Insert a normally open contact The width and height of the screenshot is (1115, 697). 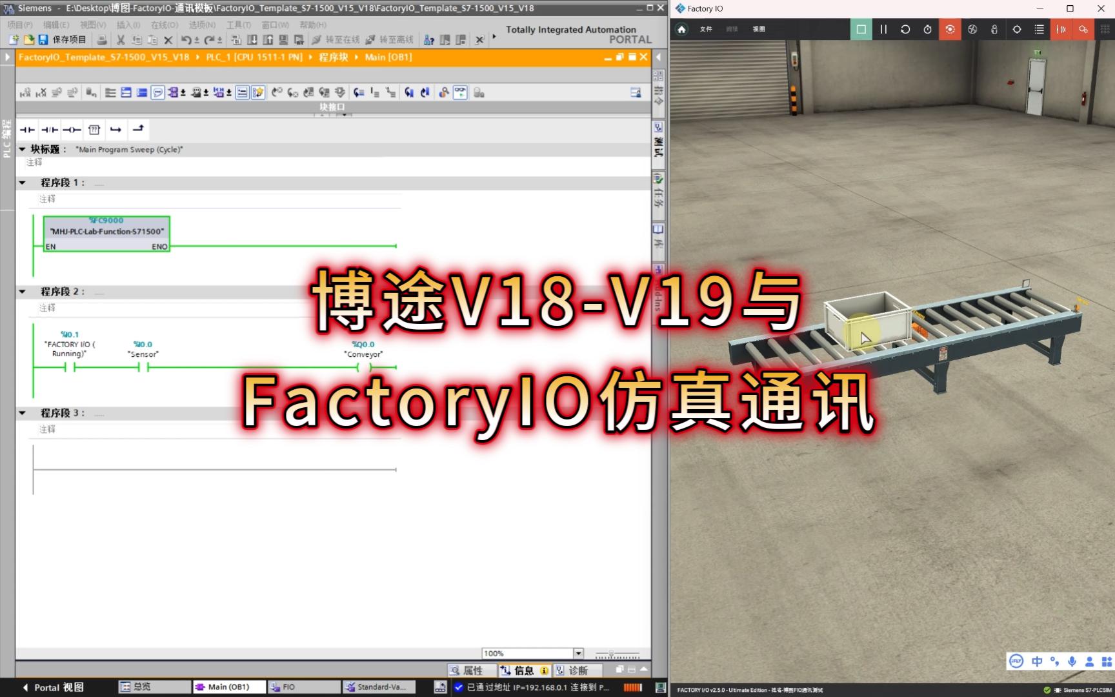point(27,130)
